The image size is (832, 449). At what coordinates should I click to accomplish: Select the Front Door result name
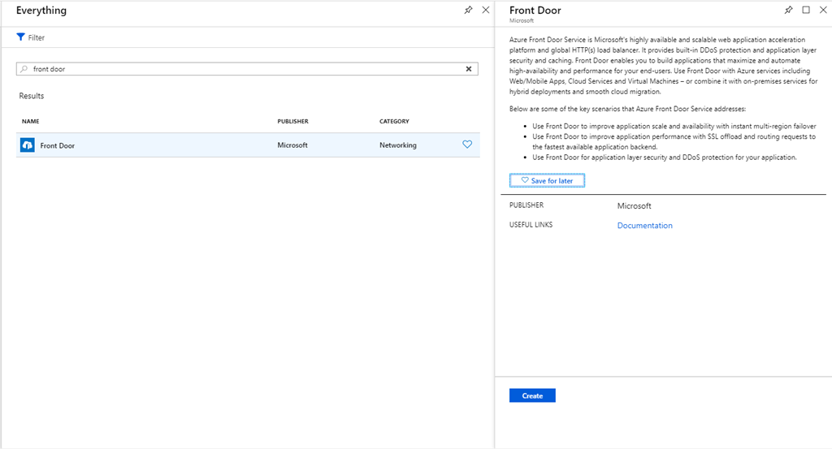(x=58, y=145)
